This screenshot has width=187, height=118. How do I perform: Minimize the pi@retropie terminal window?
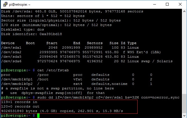tap(155, 5)
